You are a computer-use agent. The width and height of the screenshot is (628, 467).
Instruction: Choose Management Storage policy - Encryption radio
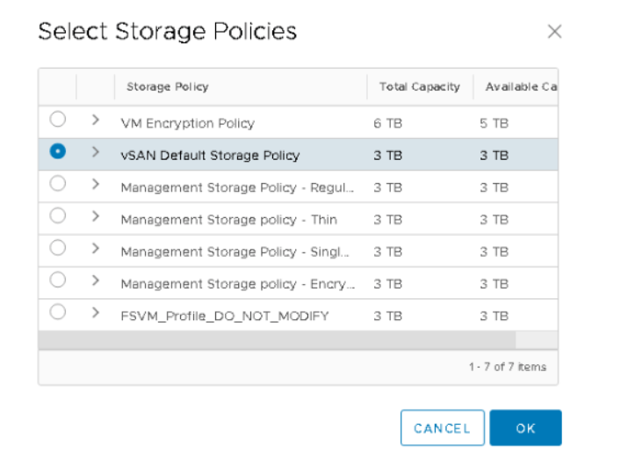point(57,280)
